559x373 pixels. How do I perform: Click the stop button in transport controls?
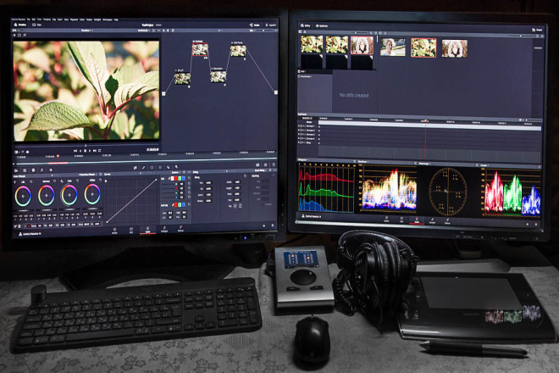85,151
